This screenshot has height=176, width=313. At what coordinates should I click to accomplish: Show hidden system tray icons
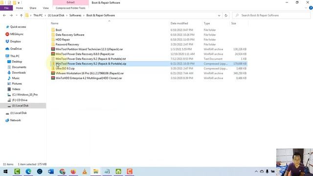pyautogui.click(x=256, y=172)
